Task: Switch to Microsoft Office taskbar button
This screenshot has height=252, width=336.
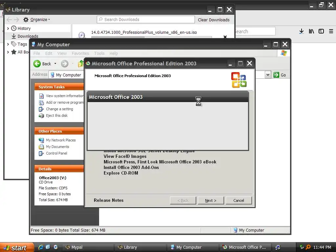Action: [x=245, y=247]
